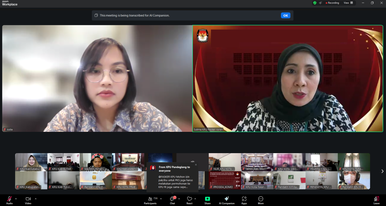Viewport: 386px width, 206px height.
Task: Open the Chat panel
Action: pyautogui.click(x=172, y=199)
